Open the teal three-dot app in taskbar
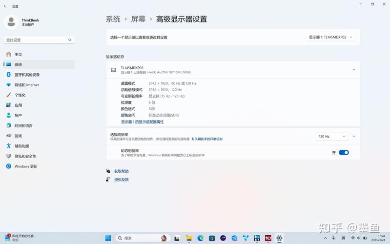 [246, 238]
